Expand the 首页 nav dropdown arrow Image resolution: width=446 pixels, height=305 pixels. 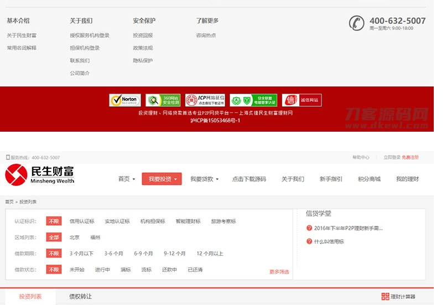(x=134, y=179)
